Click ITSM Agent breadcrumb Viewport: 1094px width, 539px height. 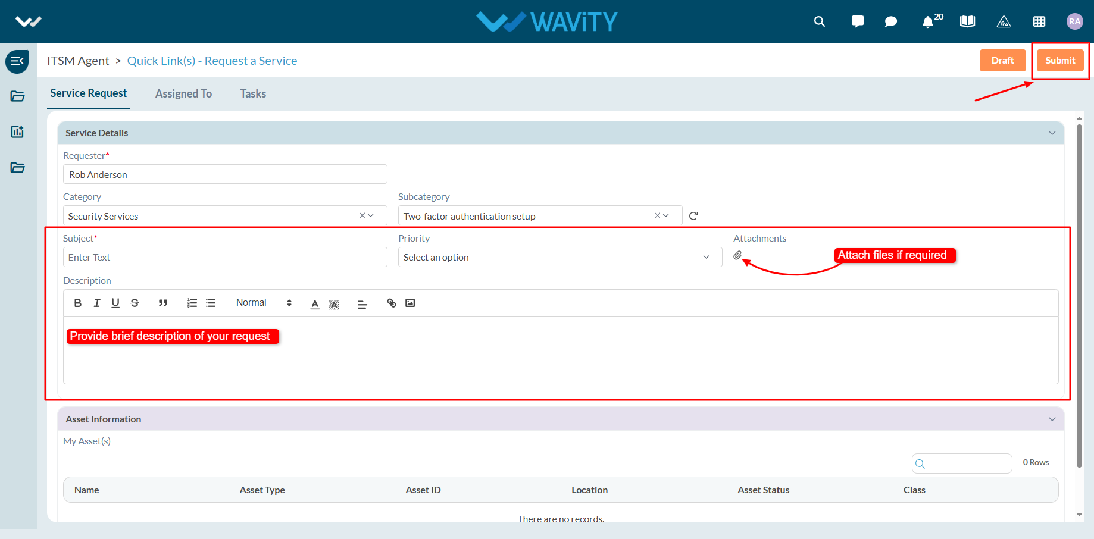coord(78,61)
